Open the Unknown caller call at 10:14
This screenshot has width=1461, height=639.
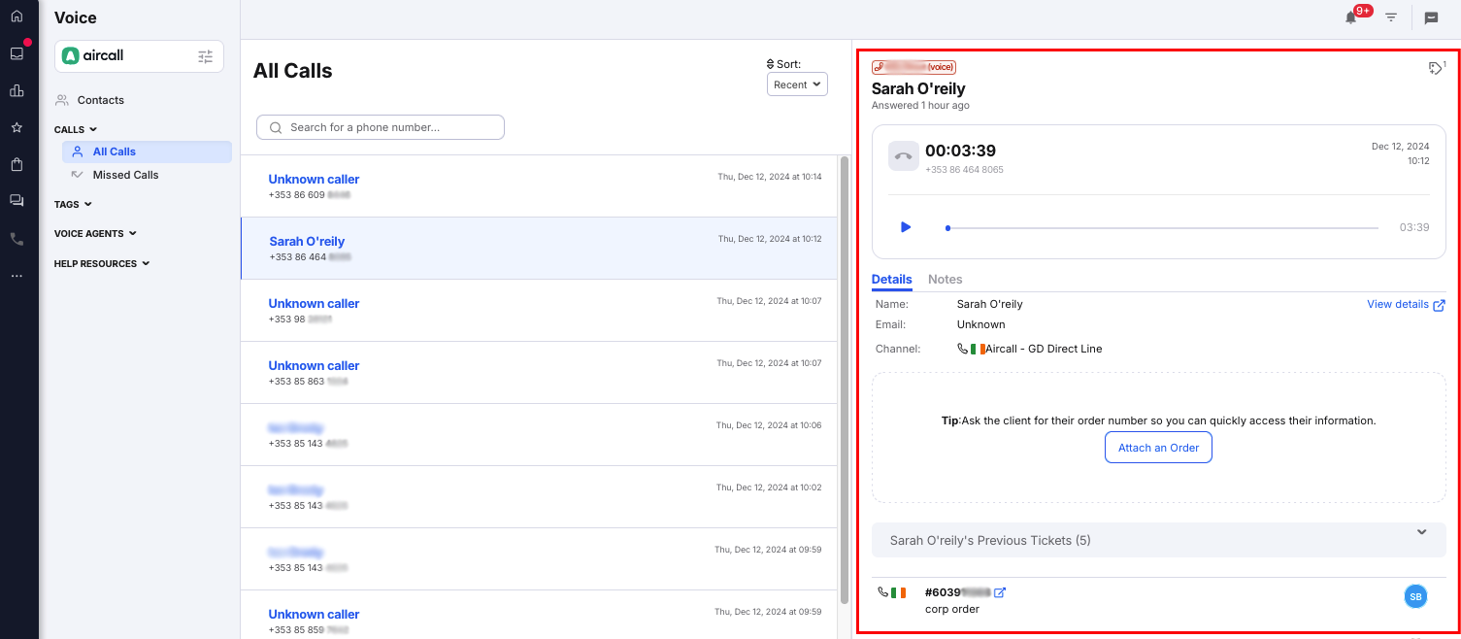pyautogui.click(x=539, y=186)
